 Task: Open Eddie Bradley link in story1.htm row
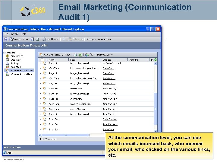pyautogui.click(x=110, y=89)
